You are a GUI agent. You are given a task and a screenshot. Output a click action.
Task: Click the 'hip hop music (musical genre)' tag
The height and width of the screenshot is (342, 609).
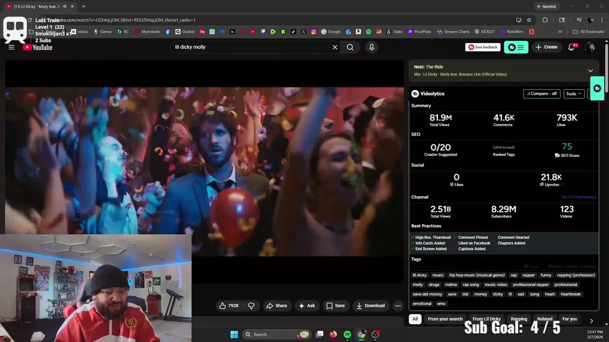[477, 275]
